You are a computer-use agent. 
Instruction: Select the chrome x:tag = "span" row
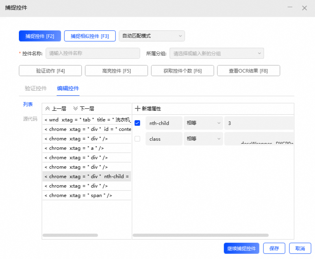point(87,196)
